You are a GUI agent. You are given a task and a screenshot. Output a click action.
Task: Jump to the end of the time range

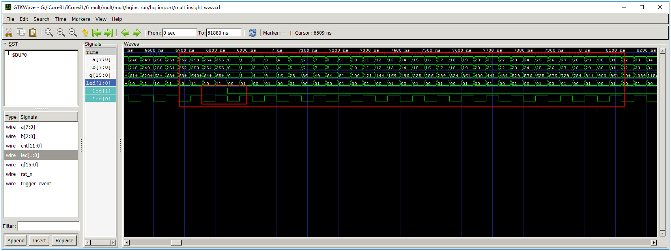click(x=108, y=33)
